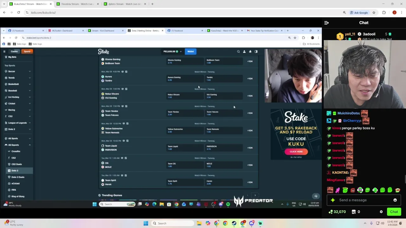This screenshot has width=406, height=228.
Task: Toggle stats icon on Aurora vs Tundra match
Action: point(126,72)
